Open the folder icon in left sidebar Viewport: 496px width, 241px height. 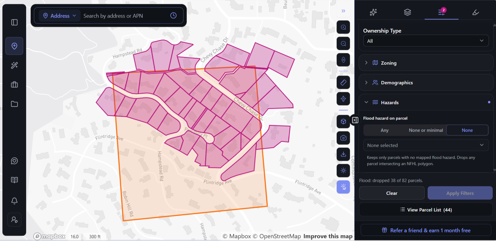[14, 104]
